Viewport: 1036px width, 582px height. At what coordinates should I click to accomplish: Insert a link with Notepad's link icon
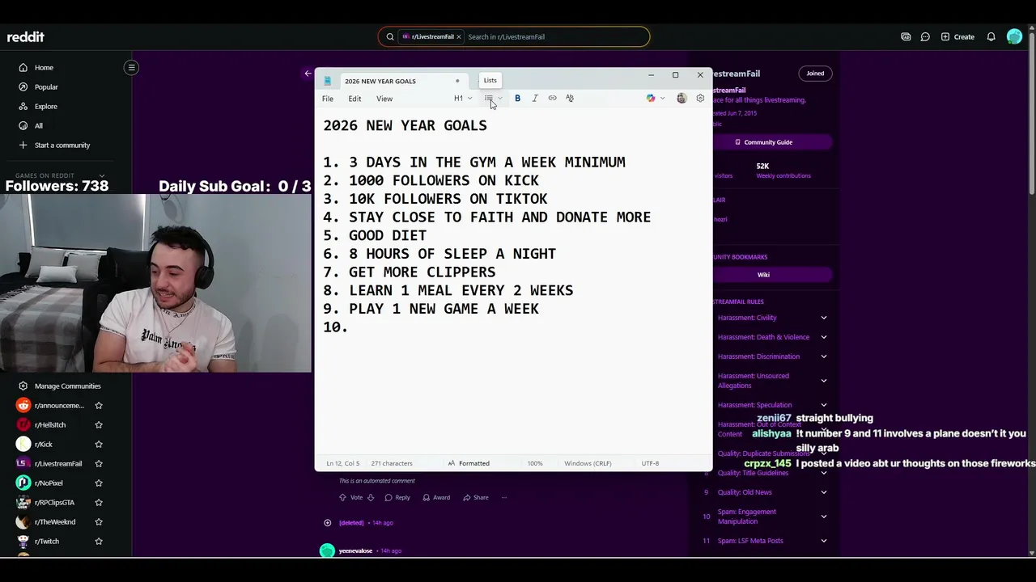[552, 99]
